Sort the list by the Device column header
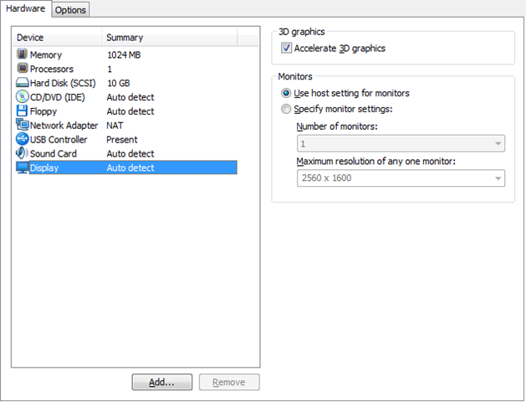Screen dimensions: 526x402 point(57,38)
